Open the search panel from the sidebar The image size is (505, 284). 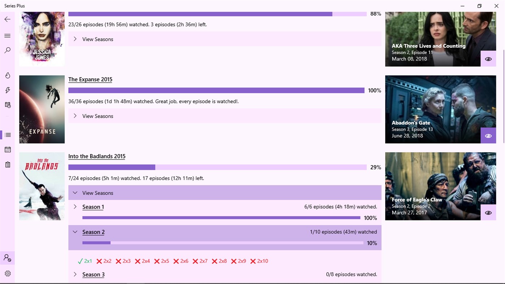tap(7, 50)
